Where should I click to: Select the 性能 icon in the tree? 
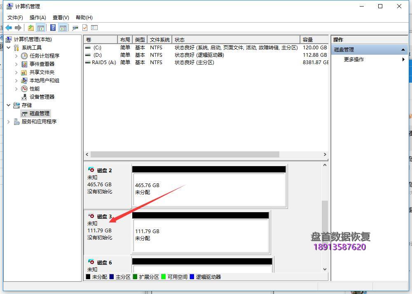[24, 88]
